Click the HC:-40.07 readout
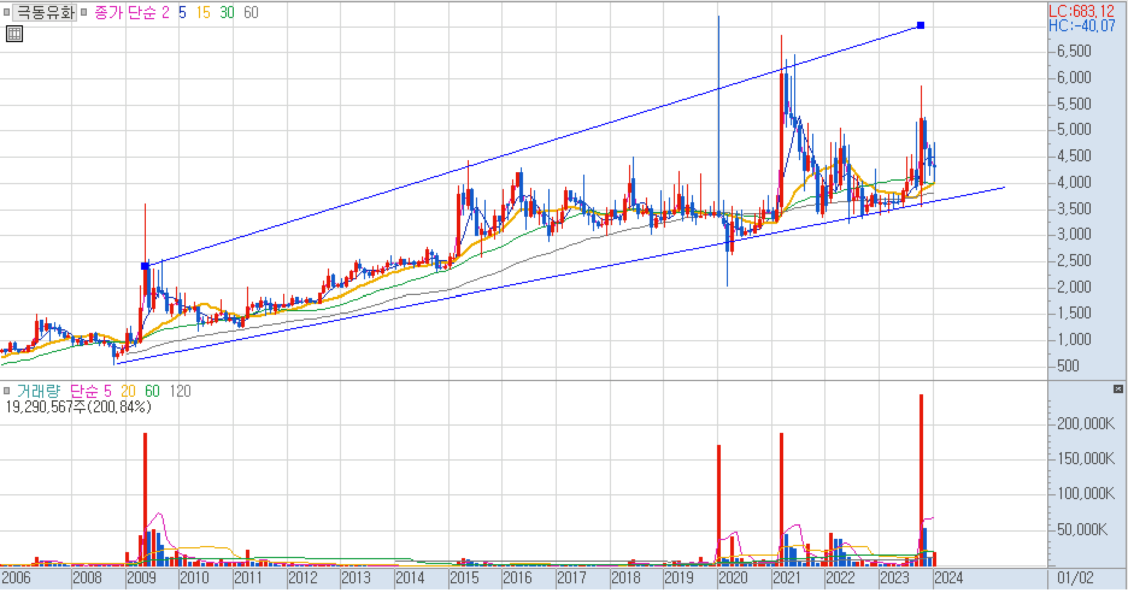 click(x=1082, y=25)
